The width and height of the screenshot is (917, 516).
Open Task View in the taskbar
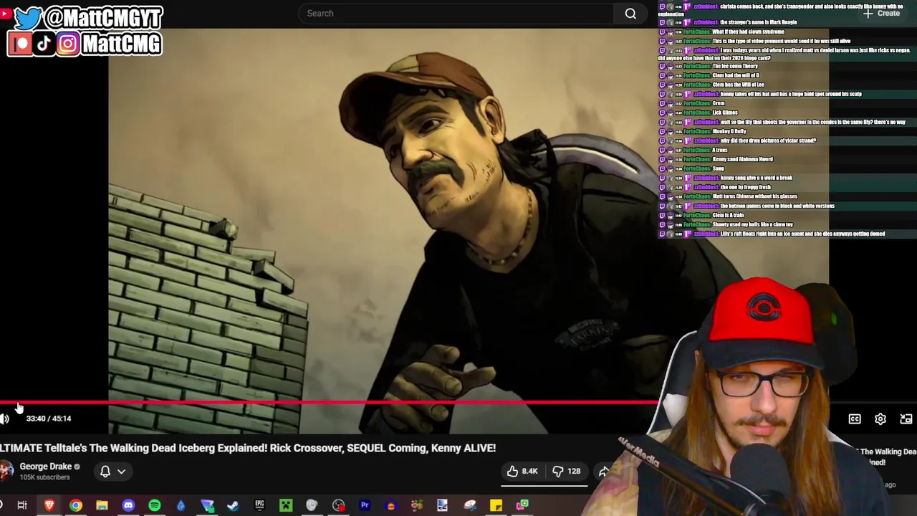[x=22, y=505]
